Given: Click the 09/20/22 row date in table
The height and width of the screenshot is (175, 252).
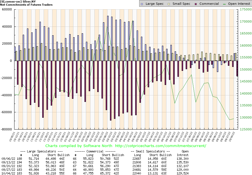Looking at the screenshot, I should tap(8, 166).
